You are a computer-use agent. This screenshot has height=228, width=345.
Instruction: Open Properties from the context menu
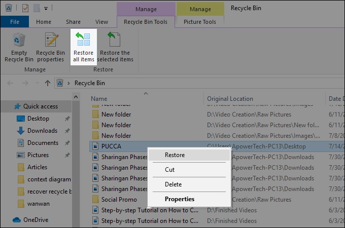coord(179,199)
